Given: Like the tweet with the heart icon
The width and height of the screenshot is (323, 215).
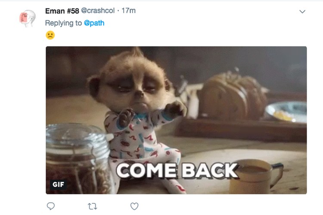Looking at the screenshot, I should [x=134, y=206].
